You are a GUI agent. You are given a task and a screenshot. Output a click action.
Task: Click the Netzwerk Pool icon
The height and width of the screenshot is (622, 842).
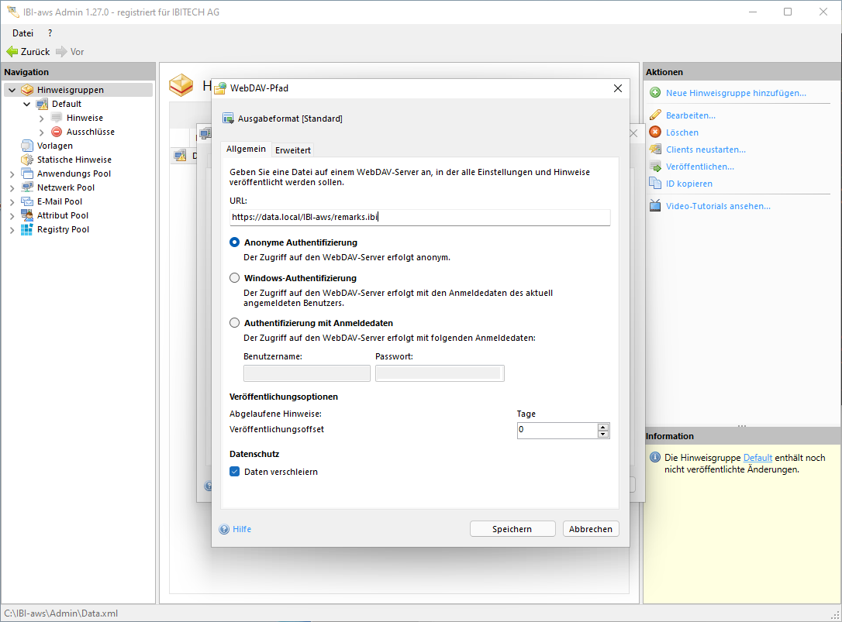point(27,187)
